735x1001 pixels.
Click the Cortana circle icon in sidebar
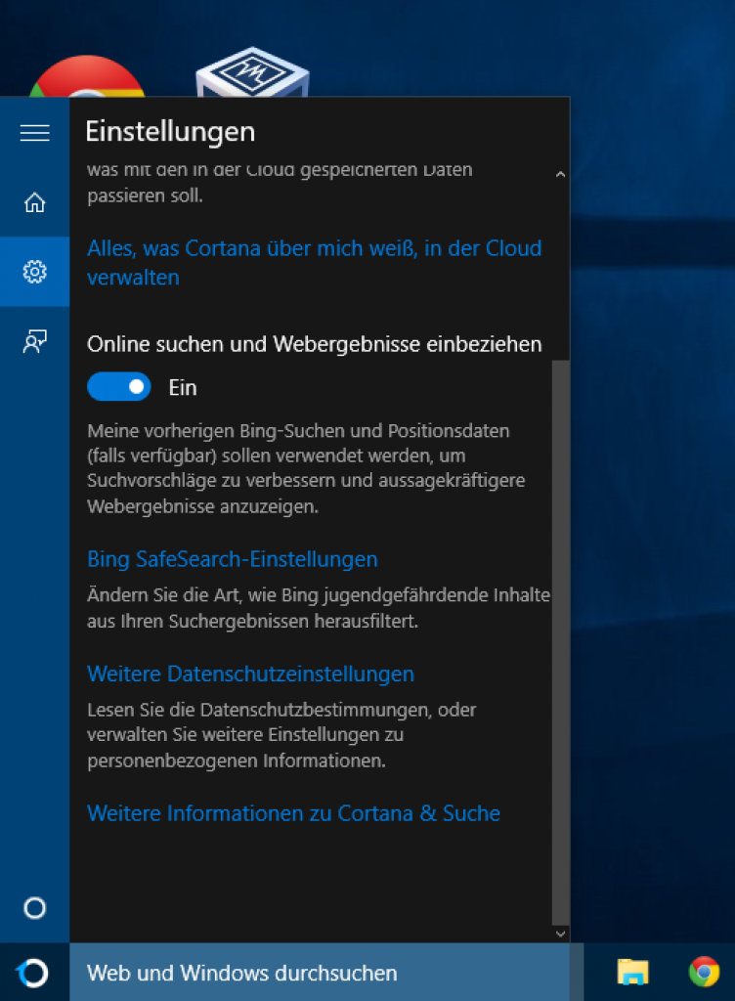tap(34, 908)
